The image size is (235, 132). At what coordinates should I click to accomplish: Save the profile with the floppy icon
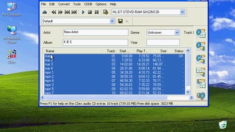point(120,21)
